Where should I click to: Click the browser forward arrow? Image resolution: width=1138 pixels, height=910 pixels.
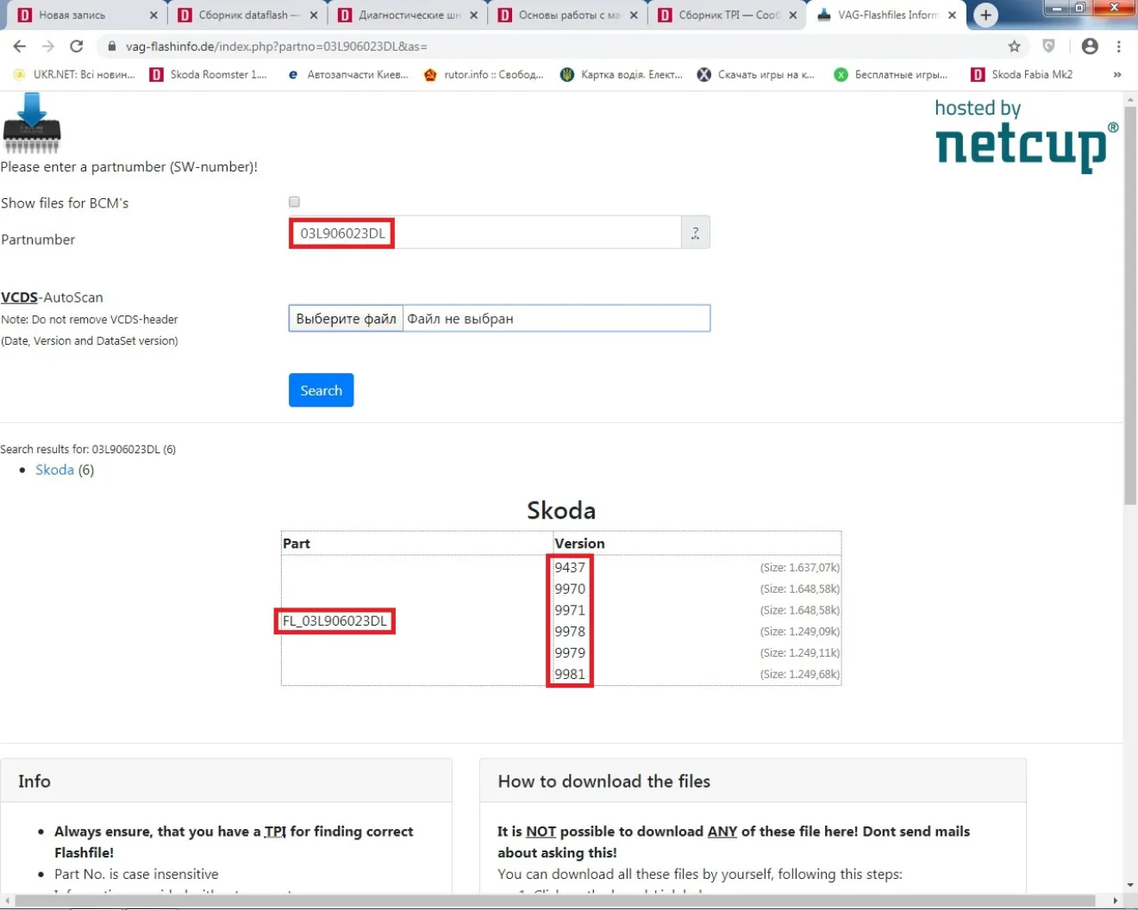(x=48, y=47)
